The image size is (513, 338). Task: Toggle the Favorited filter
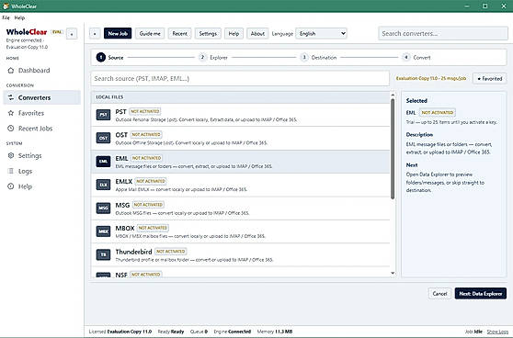click(490, 78)
